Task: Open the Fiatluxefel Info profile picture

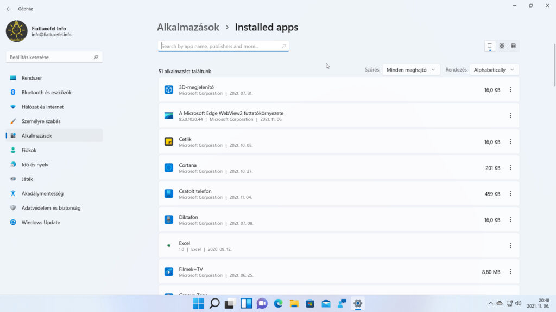Action: point(16,31)
